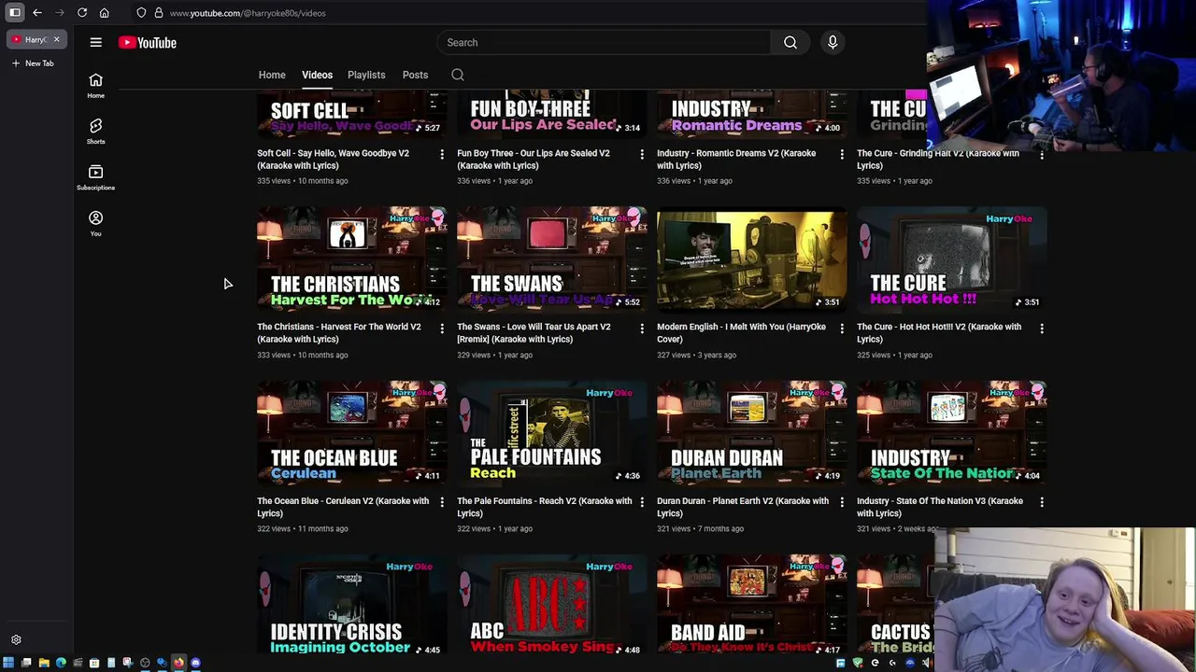Screen dimensions: 1196x672
Task: Open Soft Cell Say Hello Wave Goodbye title link
Action: tap(333, 159)
